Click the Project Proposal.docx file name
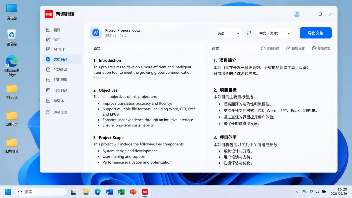 pos(122,30)
